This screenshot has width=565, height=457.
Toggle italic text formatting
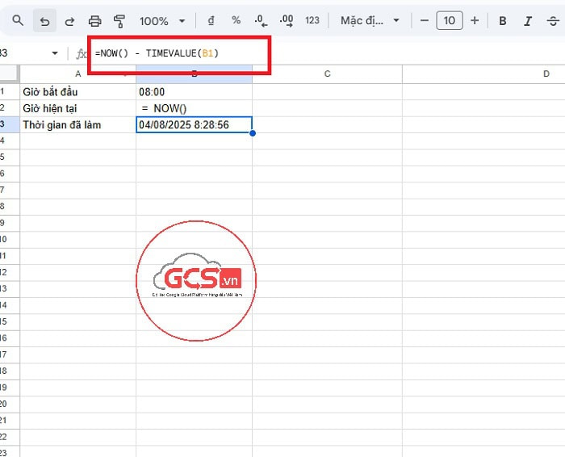click(528, 20)
